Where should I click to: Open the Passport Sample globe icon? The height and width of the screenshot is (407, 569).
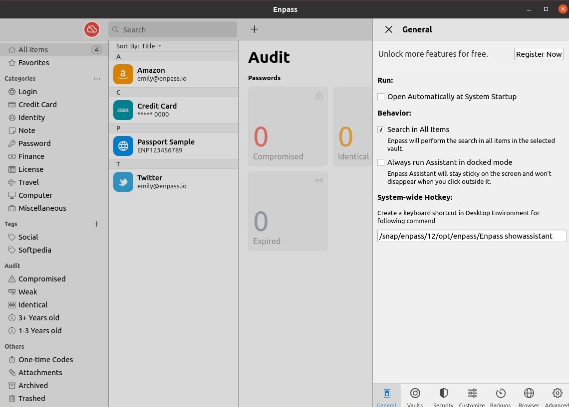(123, 146)
